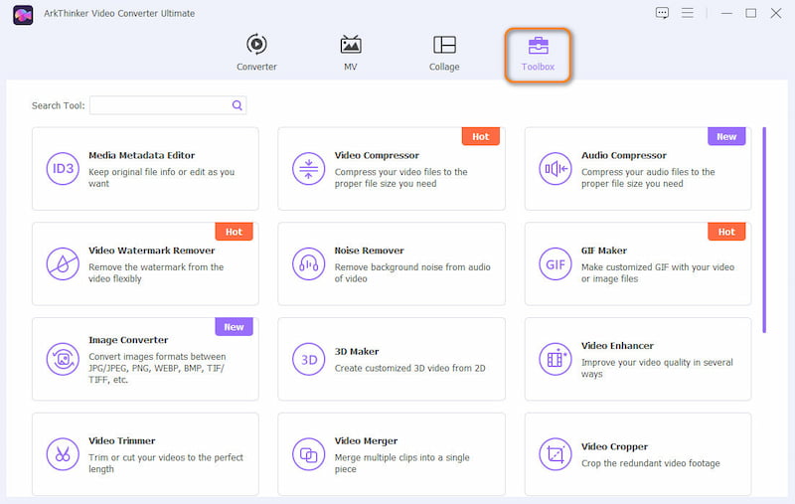Open Video Enhancer title text

tap(617, 346)
